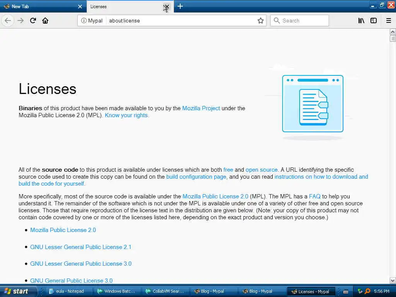Viewport: 396px width, 297px height.
Task: Open a new tab with plus button
Action: coord(180,6)
